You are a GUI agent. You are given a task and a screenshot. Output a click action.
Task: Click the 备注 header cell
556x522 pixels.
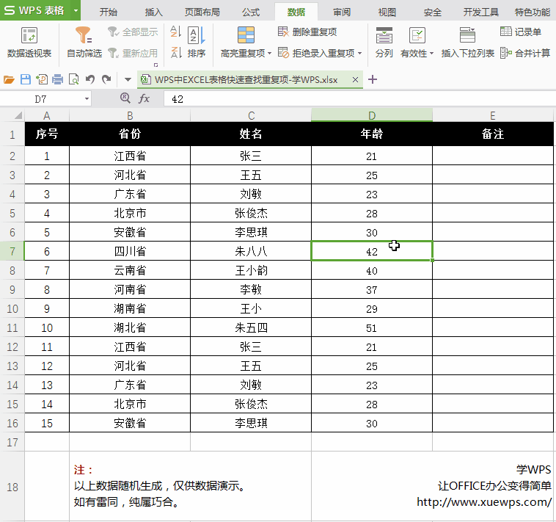[x=493, y=134]
